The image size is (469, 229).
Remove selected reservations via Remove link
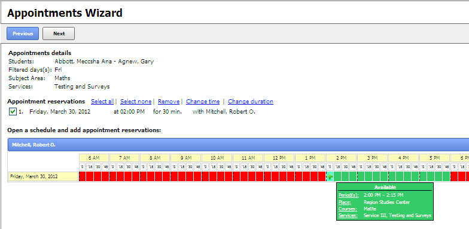click(x=169, y=102)
